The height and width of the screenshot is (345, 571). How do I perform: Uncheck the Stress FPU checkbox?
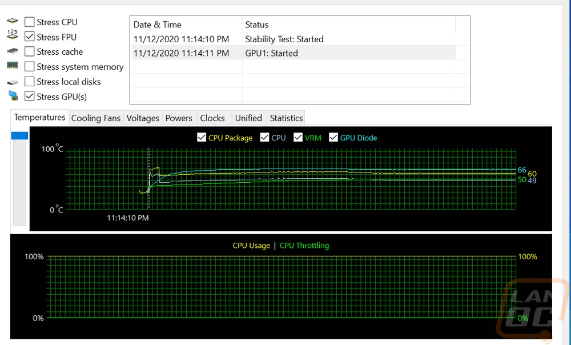coord(30,37)
